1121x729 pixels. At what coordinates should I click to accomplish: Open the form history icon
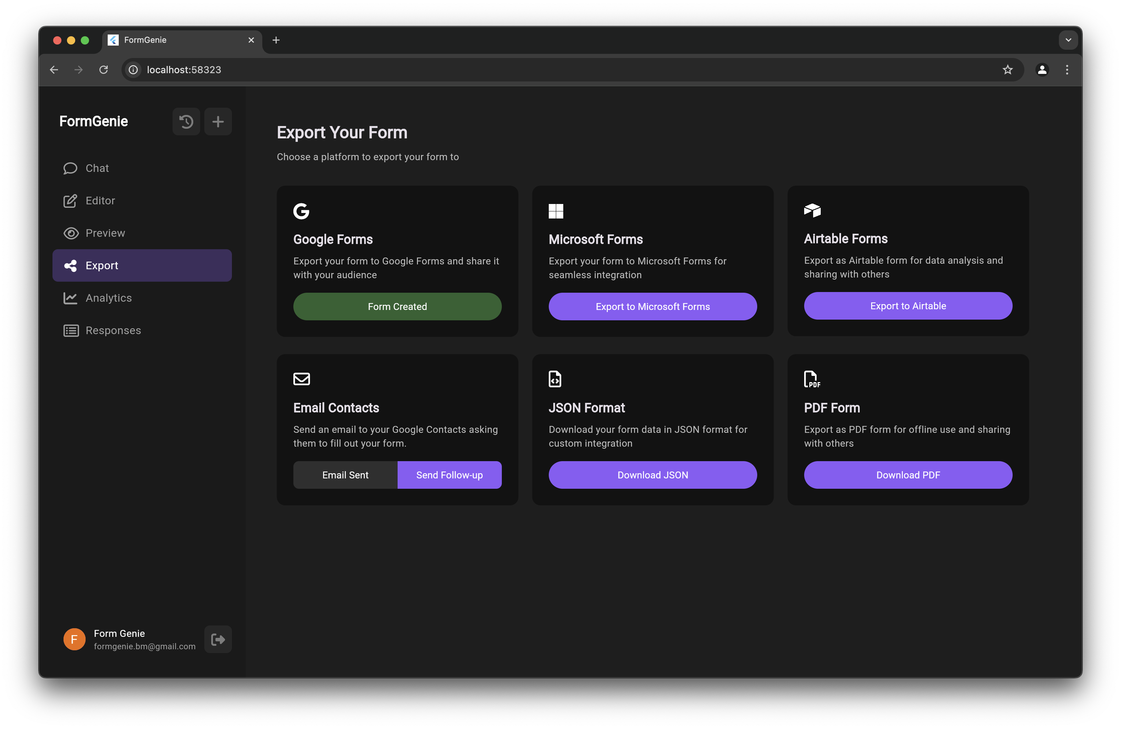[186, 121]
